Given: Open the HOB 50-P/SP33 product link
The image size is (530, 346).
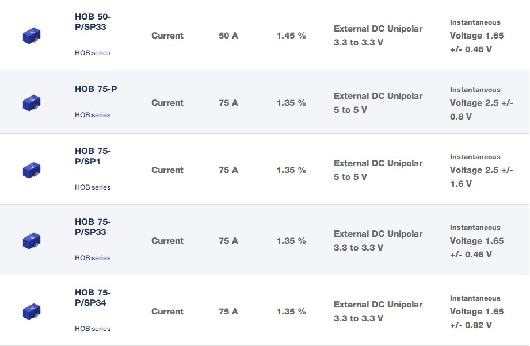Looking at the screenshot, I should [x=93, y=21].
